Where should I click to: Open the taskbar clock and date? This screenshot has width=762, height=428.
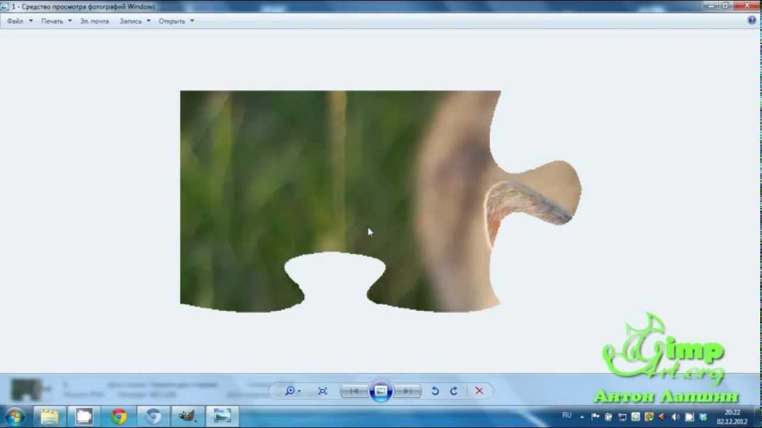click(x=732, y=417)
